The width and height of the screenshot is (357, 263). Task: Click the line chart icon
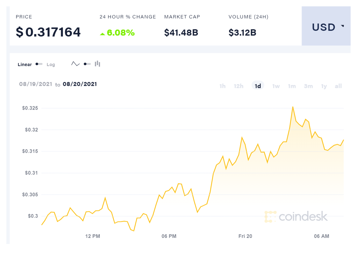click(x=75, y=64)
